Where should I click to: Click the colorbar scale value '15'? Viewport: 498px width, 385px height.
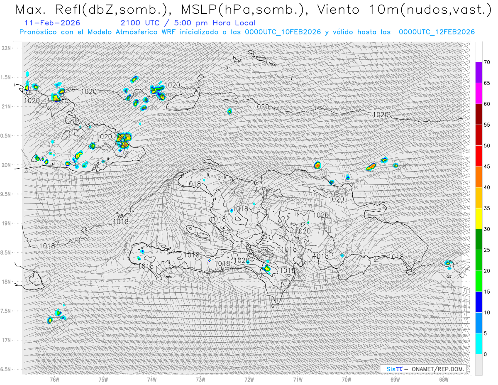[x=487, y=292]
